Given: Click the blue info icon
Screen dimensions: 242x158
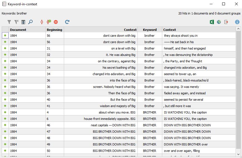Looking at the screenshot, I should tap(237, 22).
